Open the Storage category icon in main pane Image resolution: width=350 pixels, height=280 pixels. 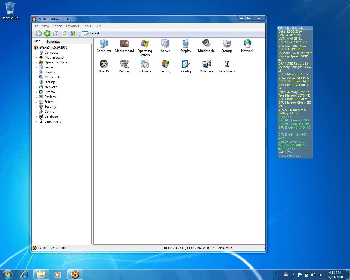[227, 46]
